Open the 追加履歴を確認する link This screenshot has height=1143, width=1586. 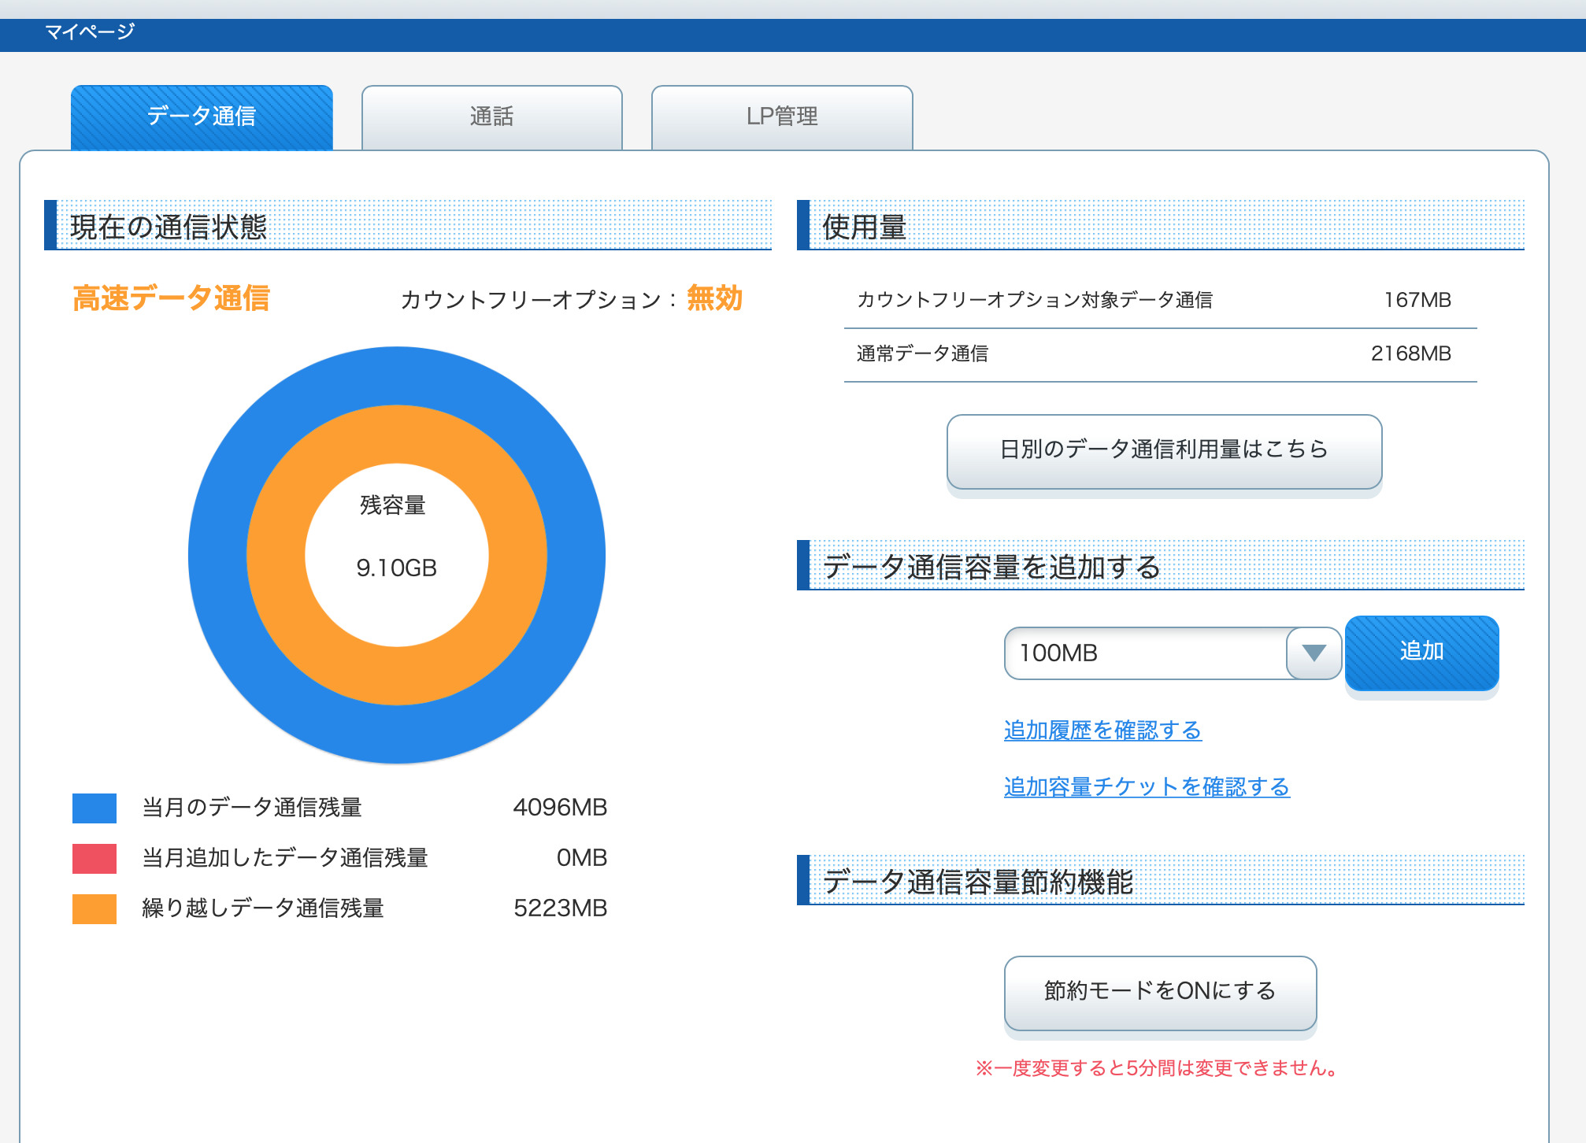tap(1102, 730)
